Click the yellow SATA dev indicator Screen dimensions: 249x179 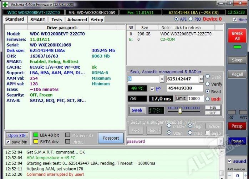click(x=35, y=142)
